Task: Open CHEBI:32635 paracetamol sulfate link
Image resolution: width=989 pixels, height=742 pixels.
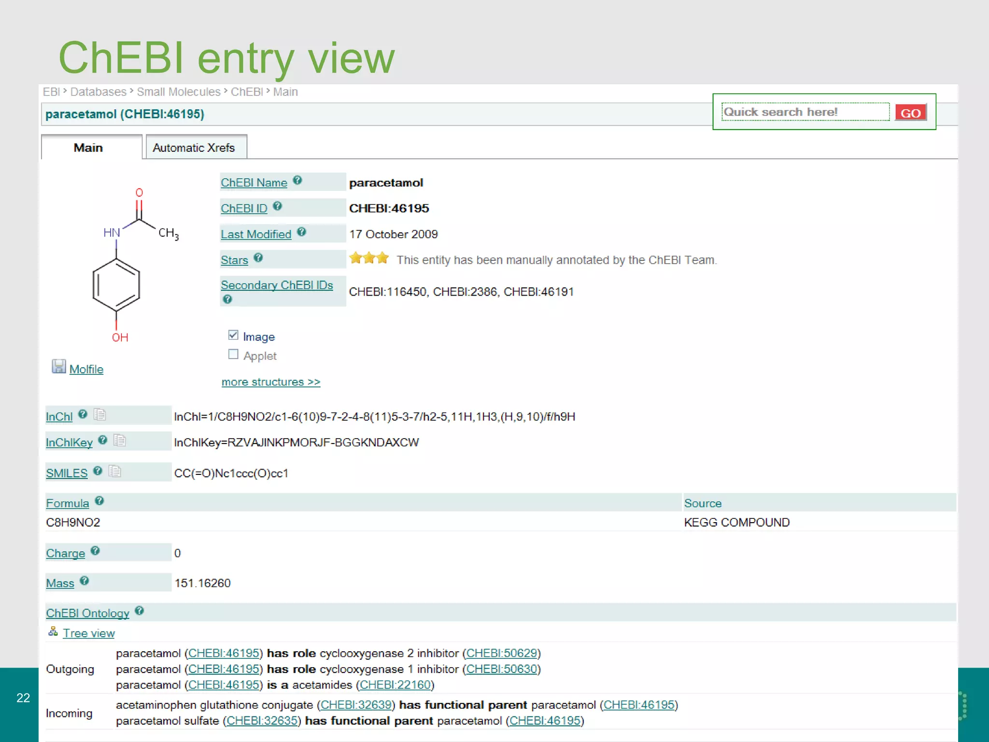Action: 262,721
